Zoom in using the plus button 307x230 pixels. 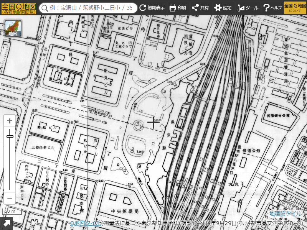click(10, 121)
